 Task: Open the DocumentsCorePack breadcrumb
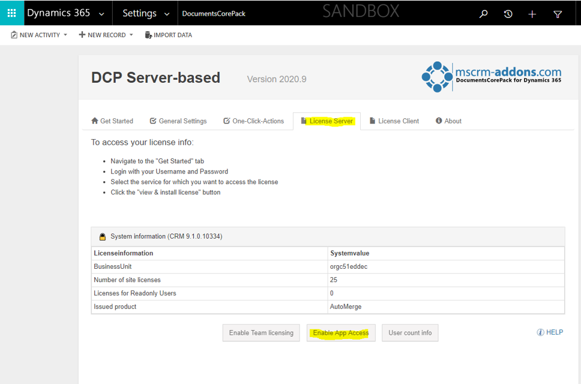pos(214,14)
